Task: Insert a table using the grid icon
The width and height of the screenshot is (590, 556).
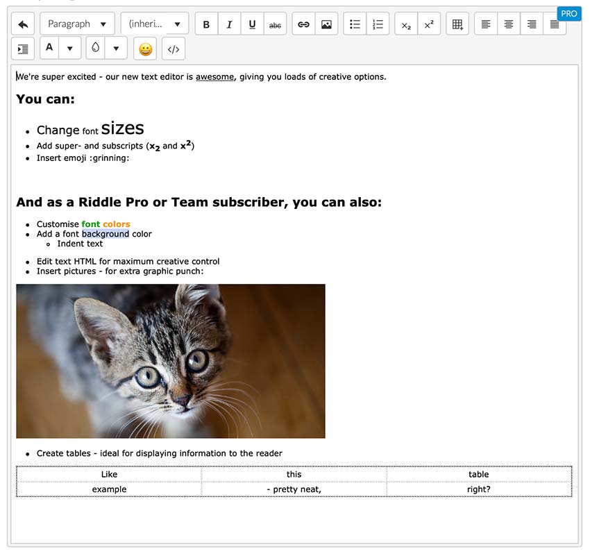Action: point(457,24)
